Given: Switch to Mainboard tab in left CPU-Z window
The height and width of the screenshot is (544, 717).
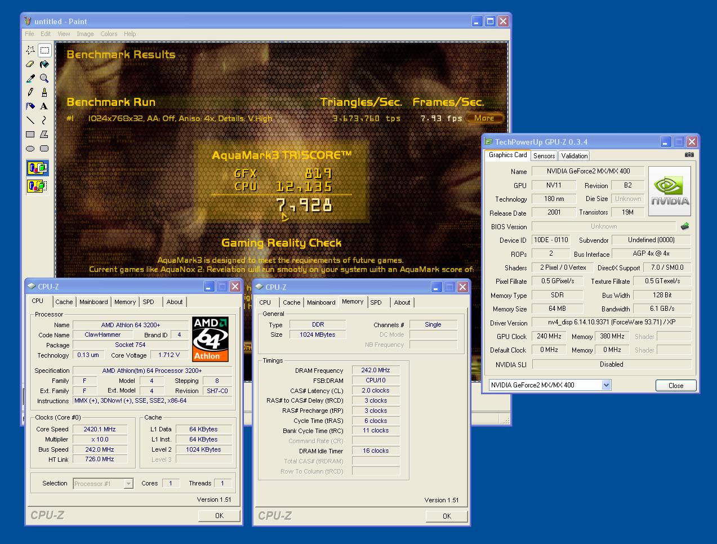Looking at the screenshot, I should pos(93,302).
